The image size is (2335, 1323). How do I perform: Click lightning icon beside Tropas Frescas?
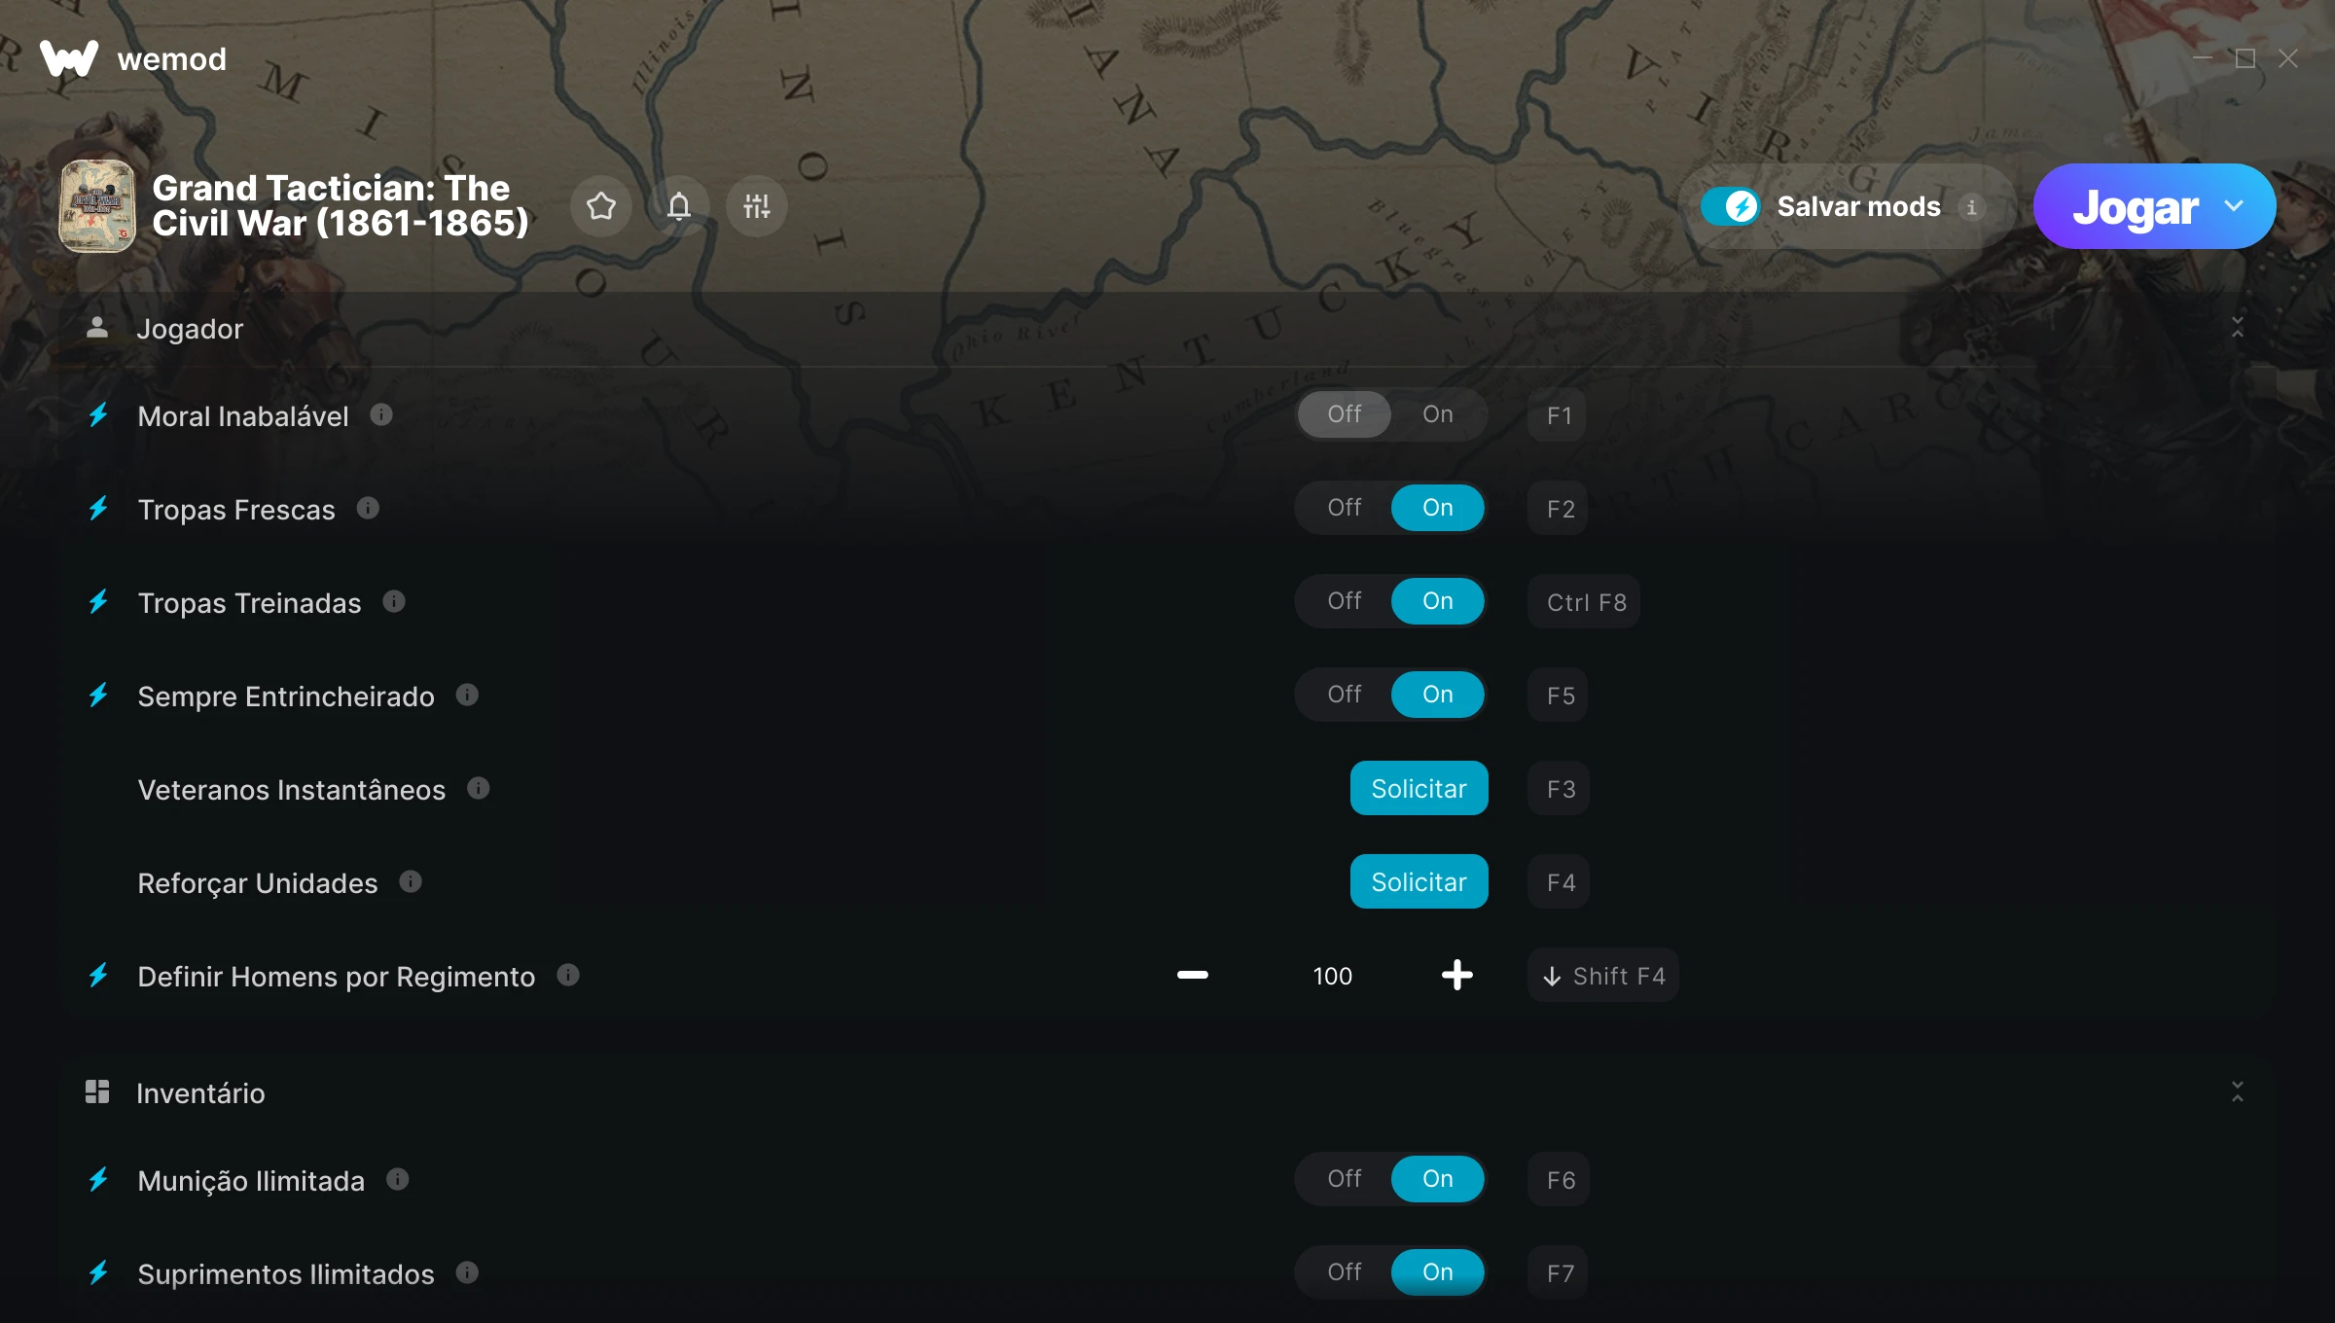coord(98,509)
